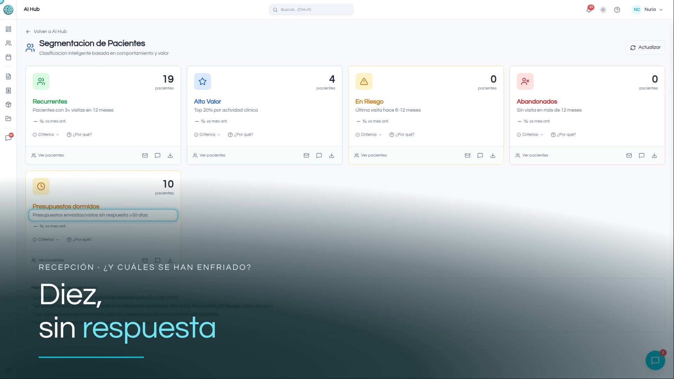Click the Actualizar button

(x=645, y=47)
